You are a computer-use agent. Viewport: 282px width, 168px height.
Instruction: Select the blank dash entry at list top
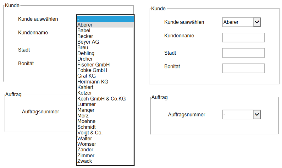(x=105, y=19)
